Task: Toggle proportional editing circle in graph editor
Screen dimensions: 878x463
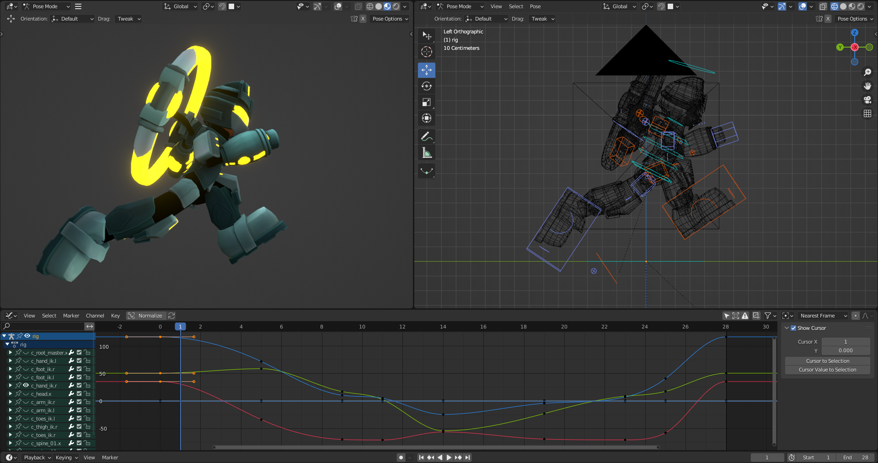Action: (x=856, y=316)
